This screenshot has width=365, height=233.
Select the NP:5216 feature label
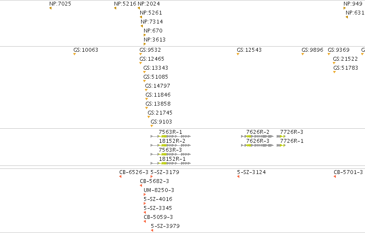click(x=125, y=4)
